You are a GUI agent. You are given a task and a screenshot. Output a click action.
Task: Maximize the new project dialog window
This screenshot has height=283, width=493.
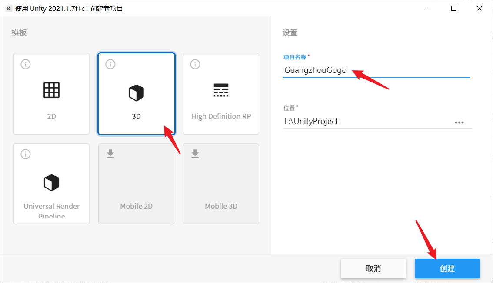tap(454, 9)
